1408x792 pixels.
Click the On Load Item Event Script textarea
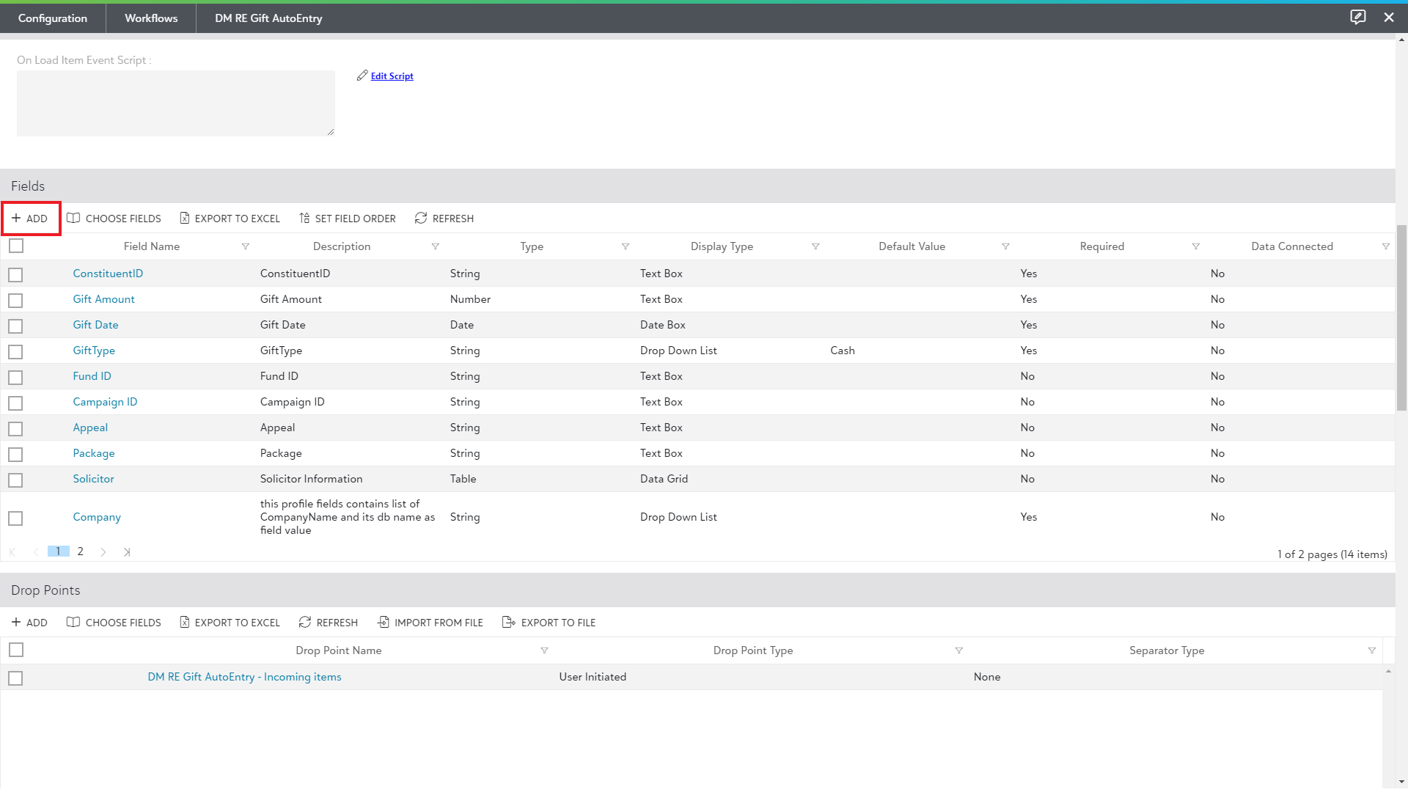175,103
